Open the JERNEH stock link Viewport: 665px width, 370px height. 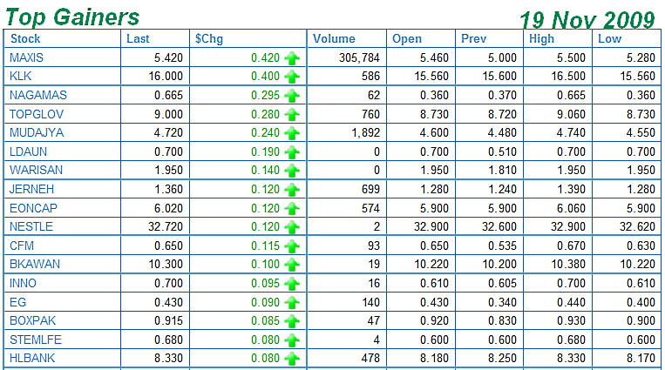point(31,189)
